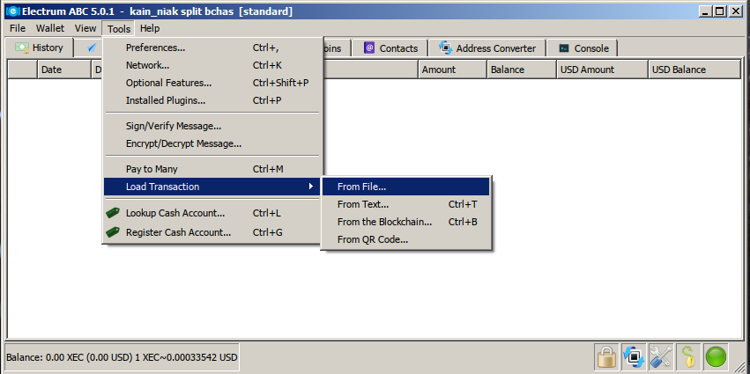Switch to the Contacts tab
The height and width of the screenshot is (374, 750).
pyautogui.click(x=390, y=48)
